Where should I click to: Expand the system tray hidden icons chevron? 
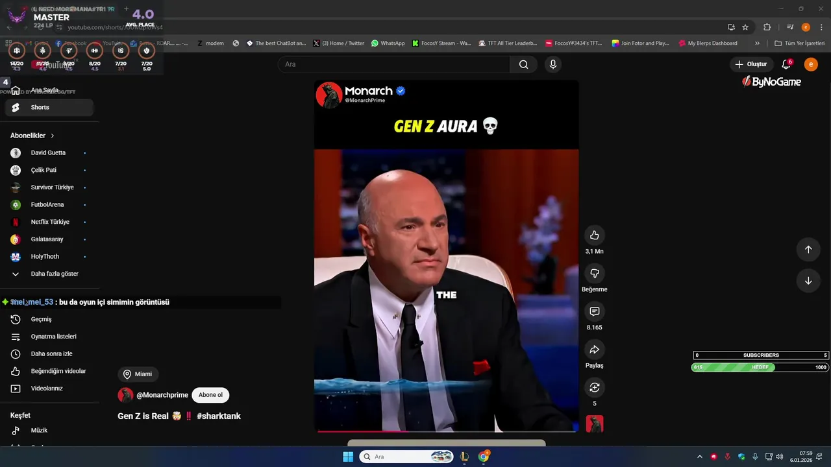[x=699, y=457]
